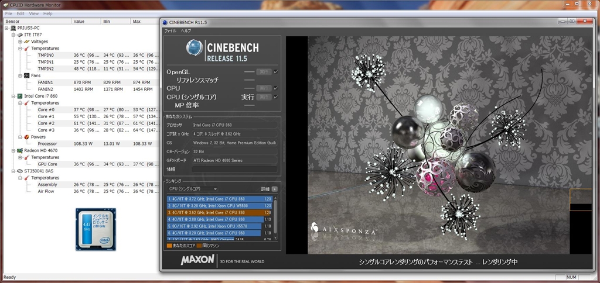
Task: Click the Intel Core i7 860 CPU icon
Action: tap(19, 96)
